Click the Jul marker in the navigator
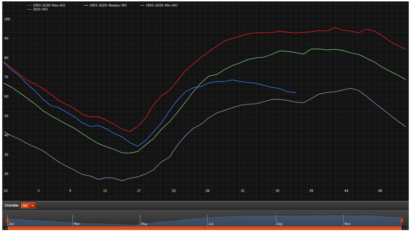The width and height of the screenshot is (411, 232). click(x=211, y=224)
